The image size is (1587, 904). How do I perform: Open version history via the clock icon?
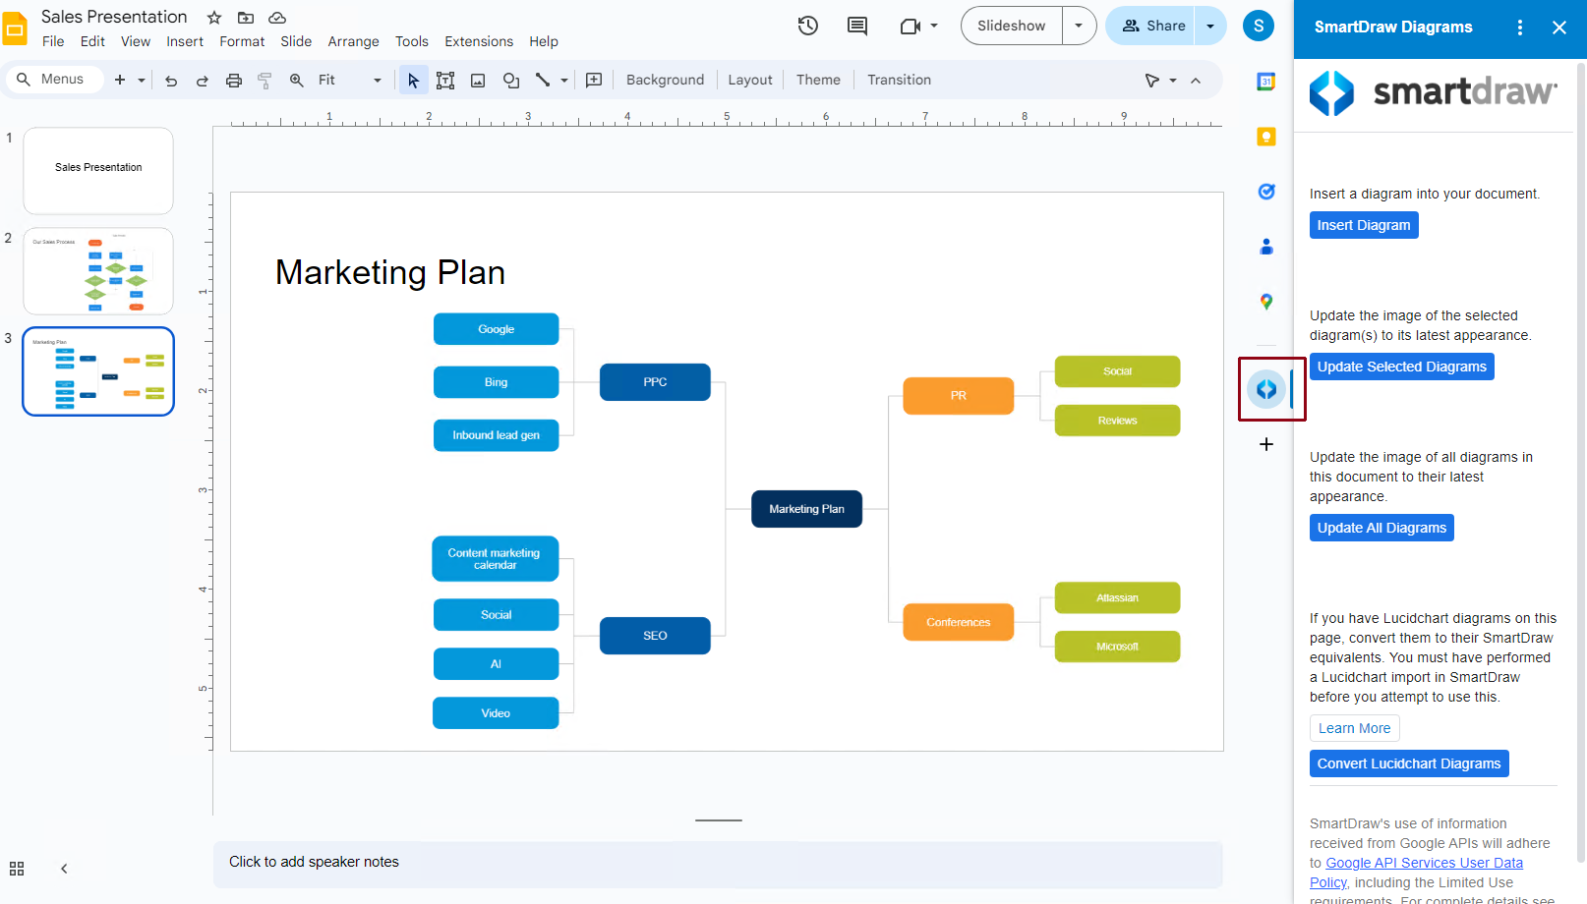807,26
